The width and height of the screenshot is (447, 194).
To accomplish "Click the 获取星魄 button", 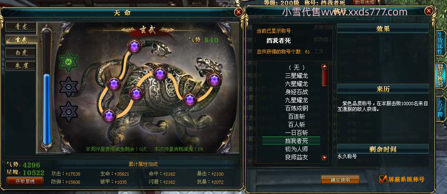I will (x=25, y=181).
